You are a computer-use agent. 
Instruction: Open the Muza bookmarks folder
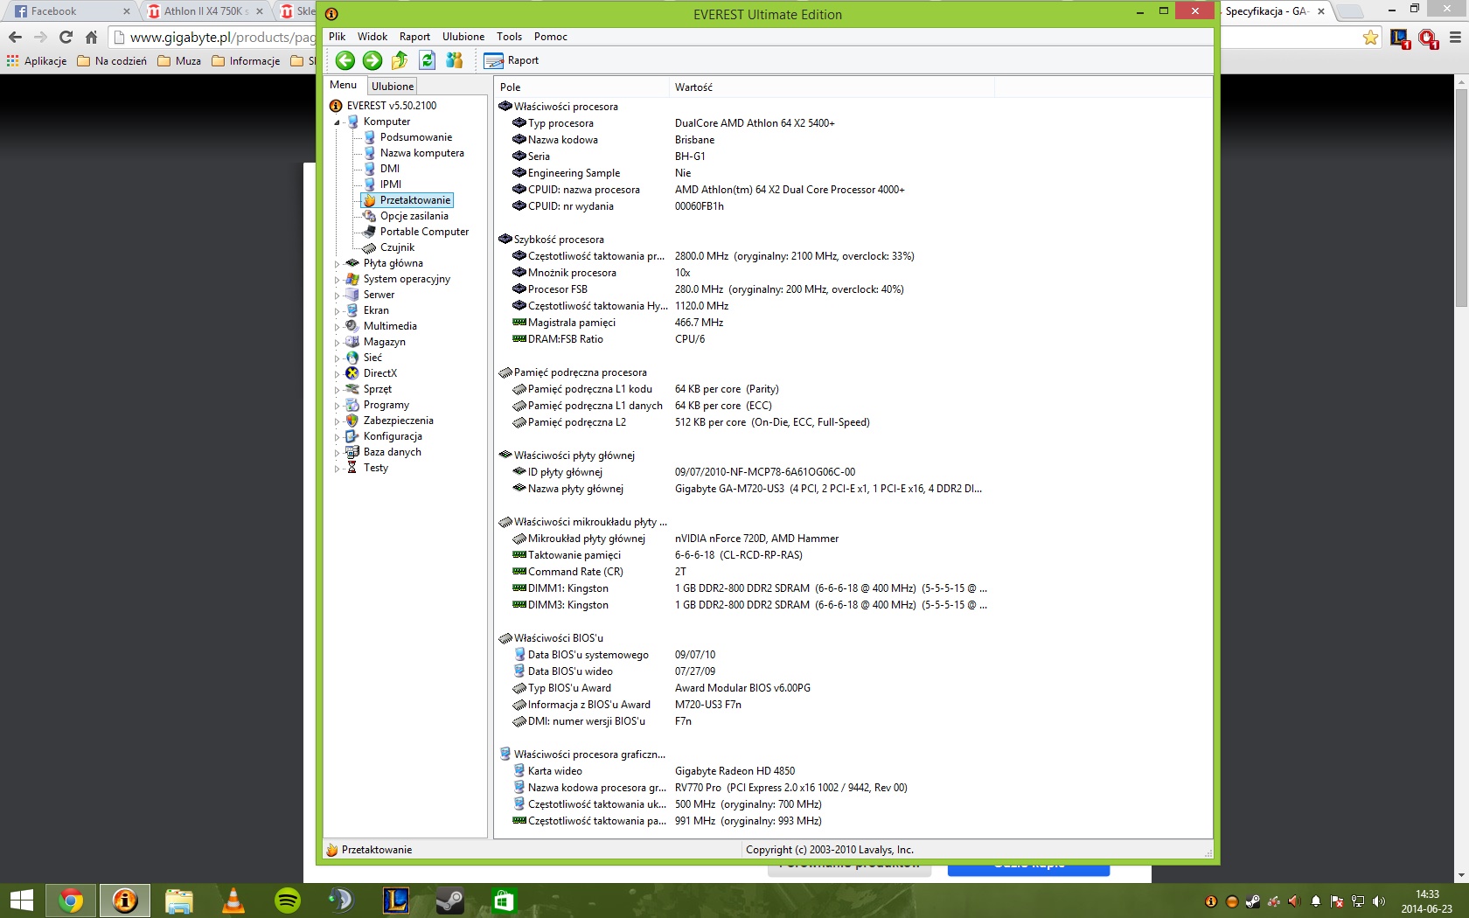click(179, 61)
